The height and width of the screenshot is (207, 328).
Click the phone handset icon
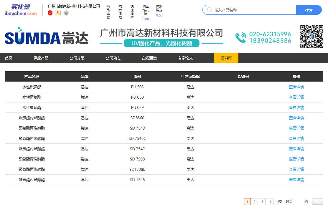click(x=240, y=38)
